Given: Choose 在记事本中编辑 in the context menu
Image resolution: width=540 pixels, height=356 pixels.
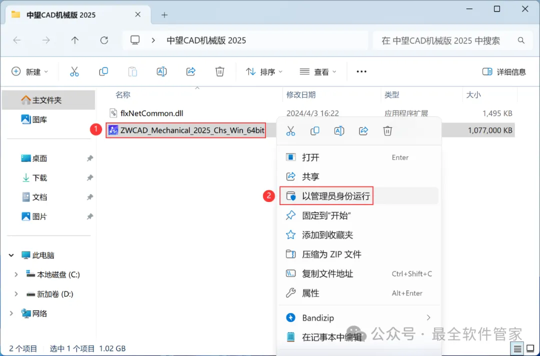Looking at the screenshot, I should click(359, 337).
